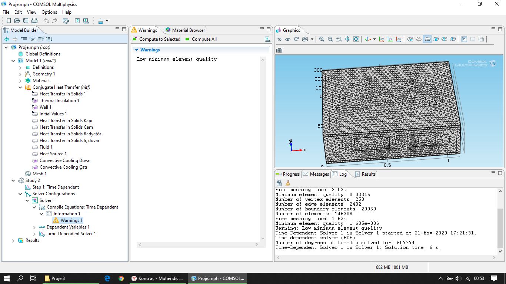Switch to the Messages tab
Image resolution: width=506 pixels, height=284 pixels.
click(x=316, y=174)
